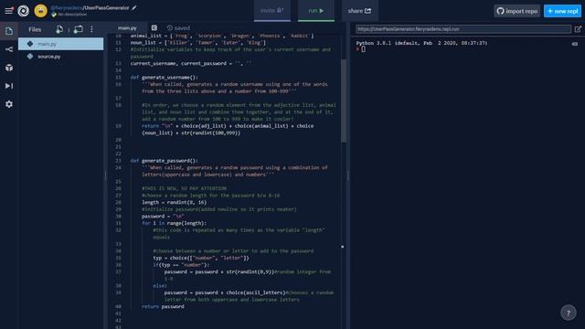This screenshot has height=329, width=585.
Task: Click the 'return password' code line
Action: tap(163, 306)
